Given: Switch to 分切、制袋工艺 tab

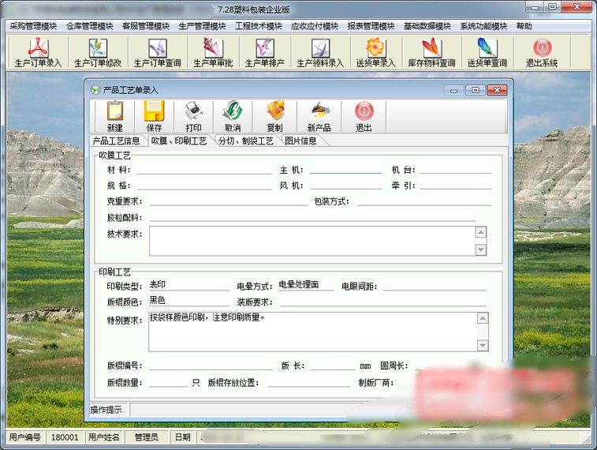Looking at the screenshot, I should [x=246, y=141].
